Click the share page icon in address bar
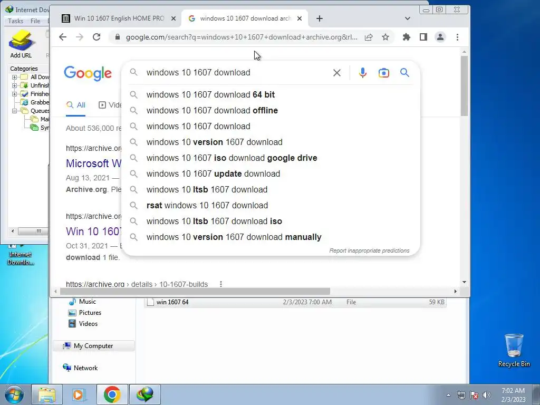This screenshot has width=540, height=405. point(369,37)
